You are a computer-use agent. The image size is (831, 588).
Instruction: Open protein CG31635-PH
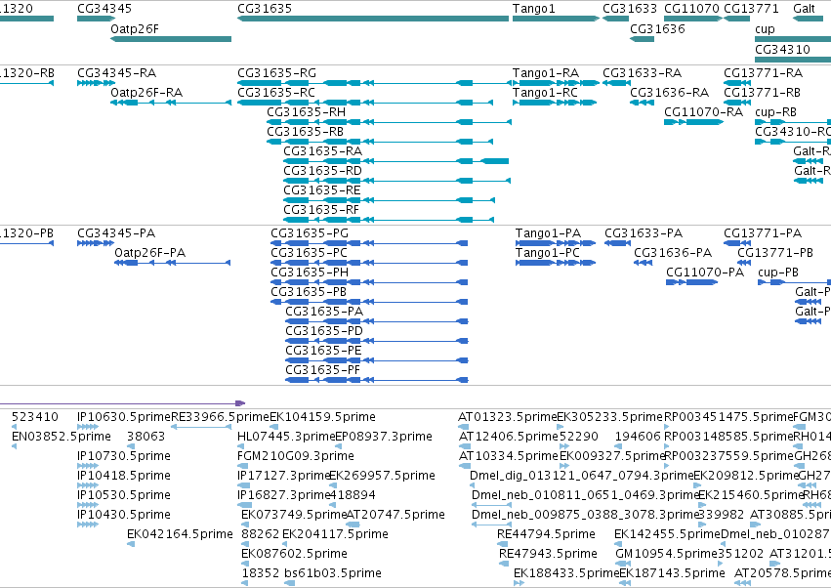[x=369, y=282]
